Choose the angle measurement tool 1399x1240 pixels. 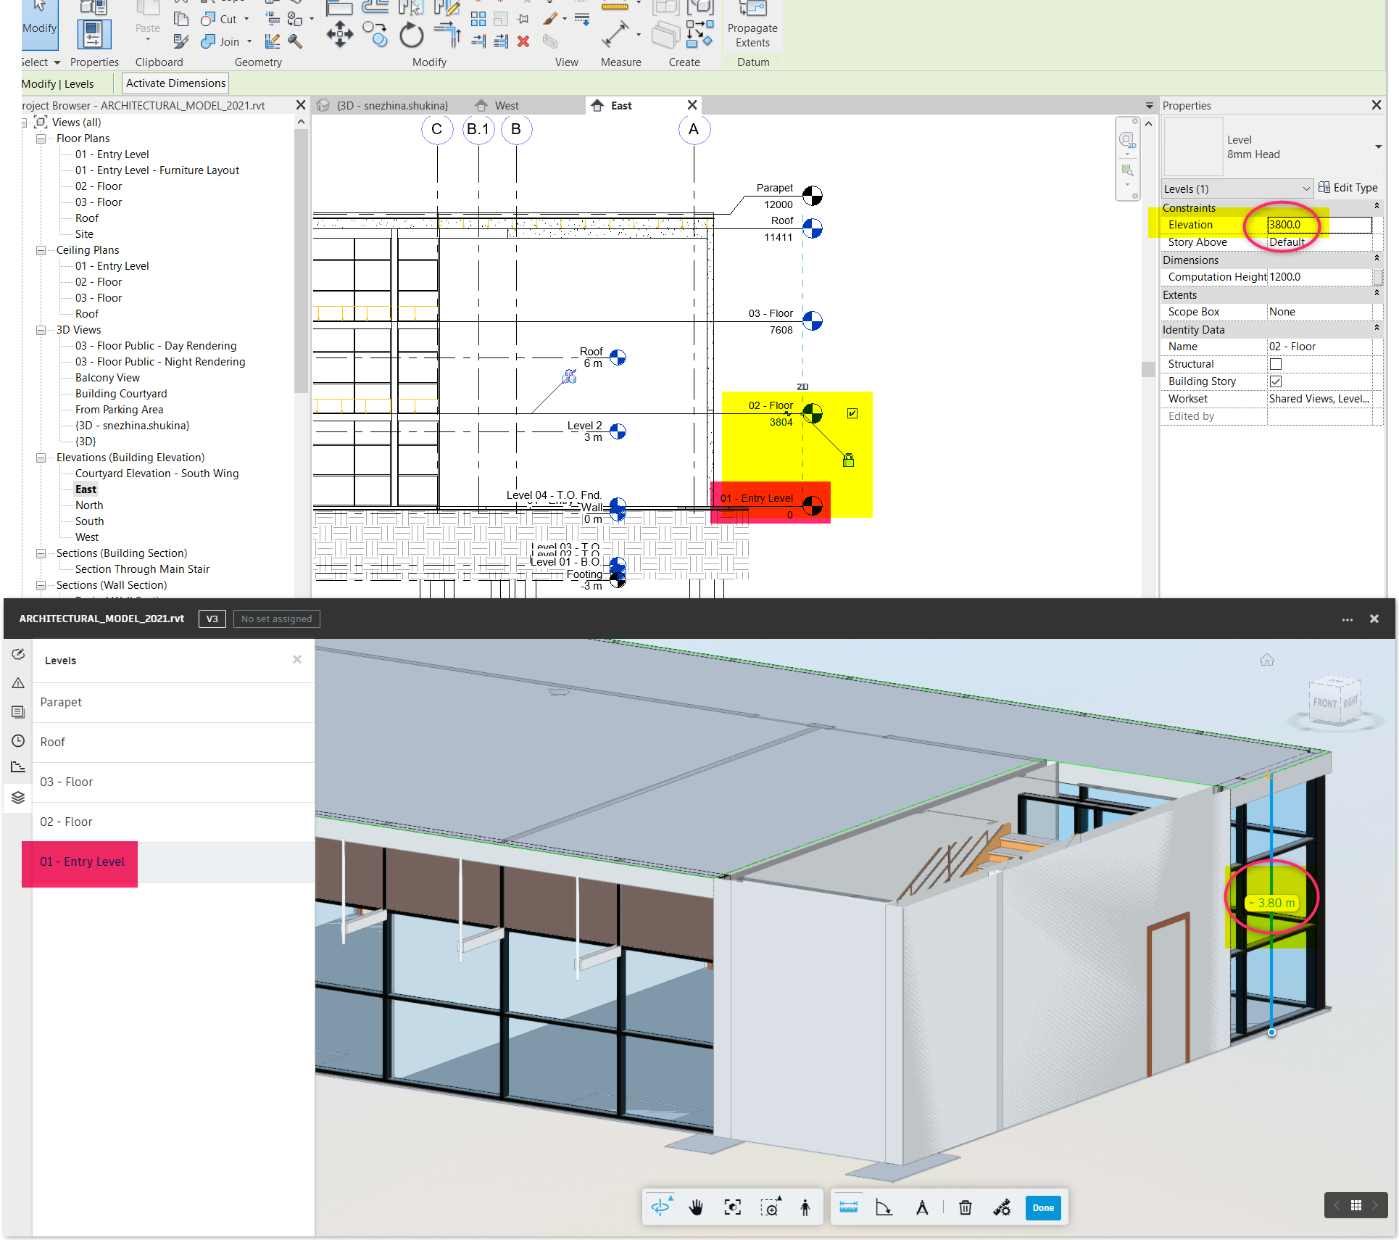click(884, 1207)
